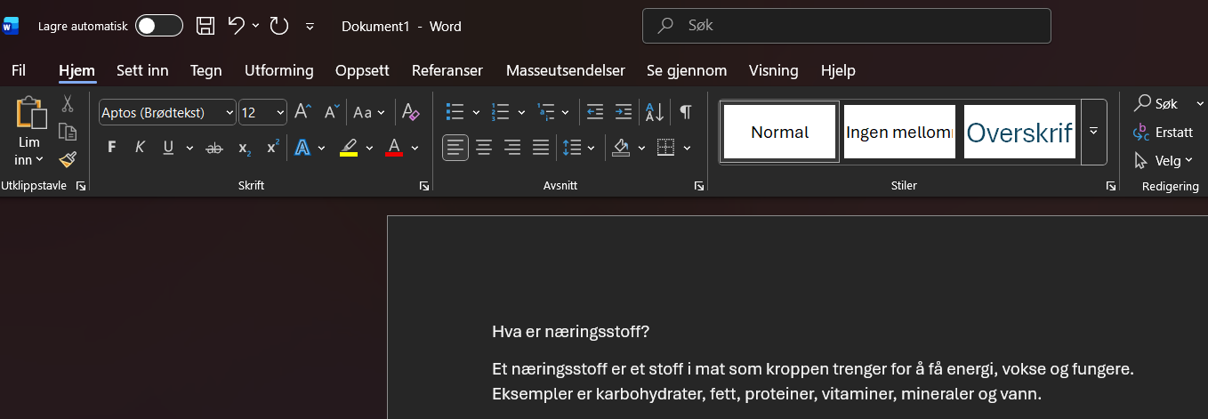Toggle the Lagre automatisk switch
This screenshot has width=1208, height=419.
coord(159,26)
